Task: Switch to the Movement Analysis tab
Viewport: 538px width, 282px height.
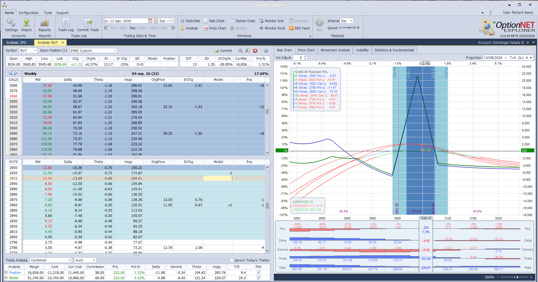Action: point(335,50)
